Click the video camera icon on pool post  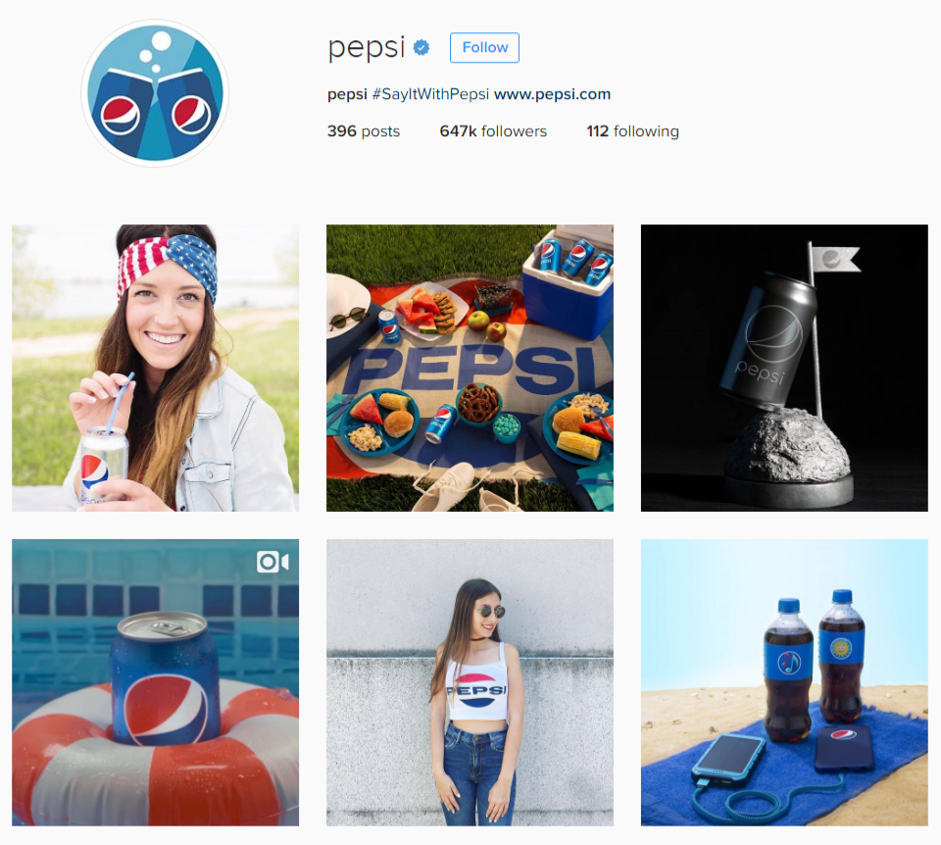tap(272, 562)
